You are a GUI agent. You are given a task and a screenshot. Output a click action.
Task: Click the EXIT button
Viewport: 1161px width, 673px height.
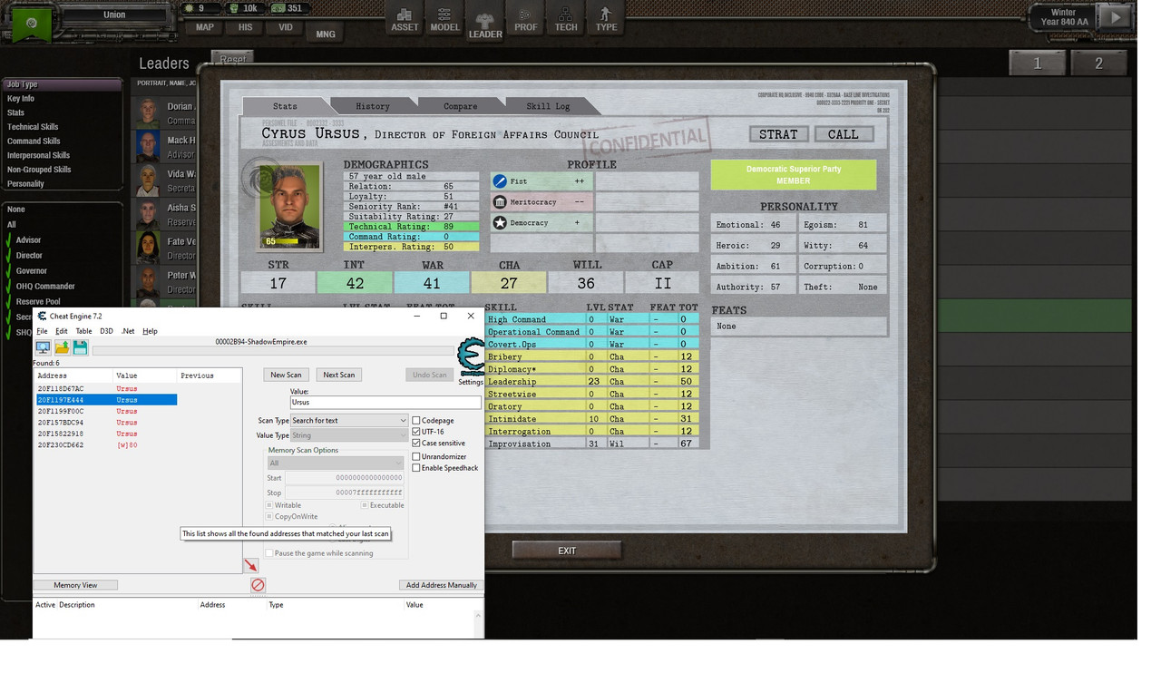[x=567, y=551]
